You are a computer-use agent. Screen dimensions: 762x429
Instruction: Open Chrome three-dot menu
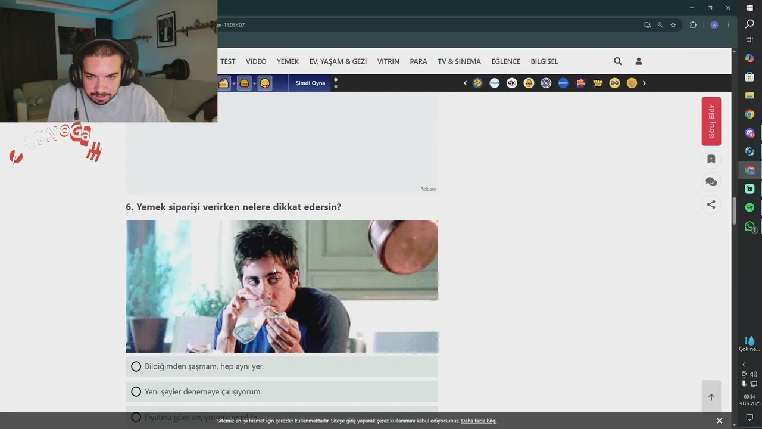coord(729,25)
